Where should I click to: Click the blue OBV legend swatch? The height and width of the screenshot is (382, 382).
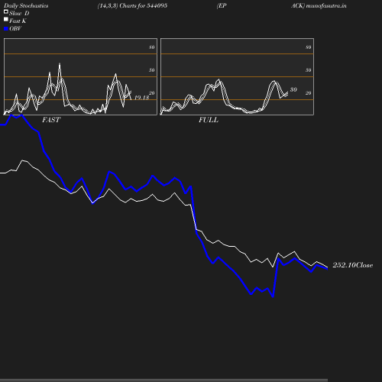(x=6, y=29)
